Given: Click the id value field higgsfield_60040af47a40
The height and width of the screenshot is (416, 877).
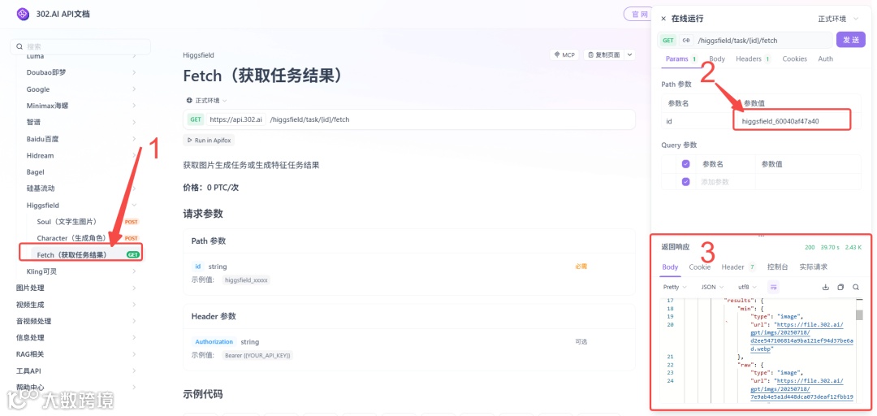Looking at the screenshot, I should (792, 121).
